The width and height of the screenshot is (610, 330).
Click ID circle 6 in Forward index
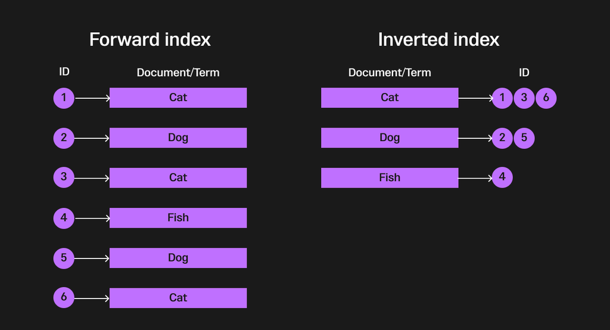click(64, 298)
